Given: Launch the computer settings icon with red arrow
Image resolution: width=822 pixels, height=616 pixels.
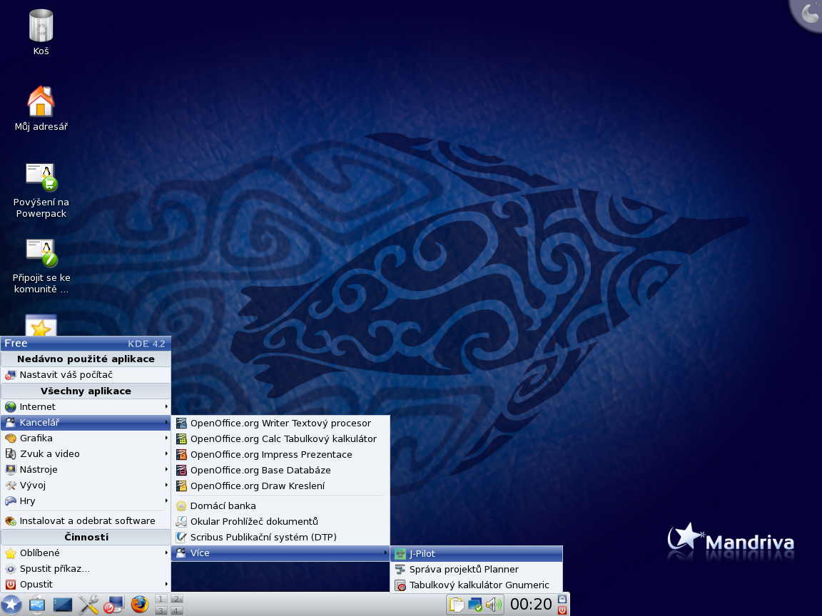Looking at the screenshot, I should point(113,605).
